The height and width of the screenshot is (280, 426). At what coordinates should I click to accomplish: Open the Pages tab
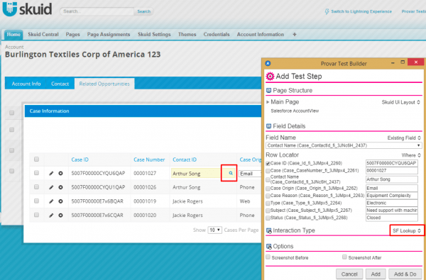click(x=73, y=35)
